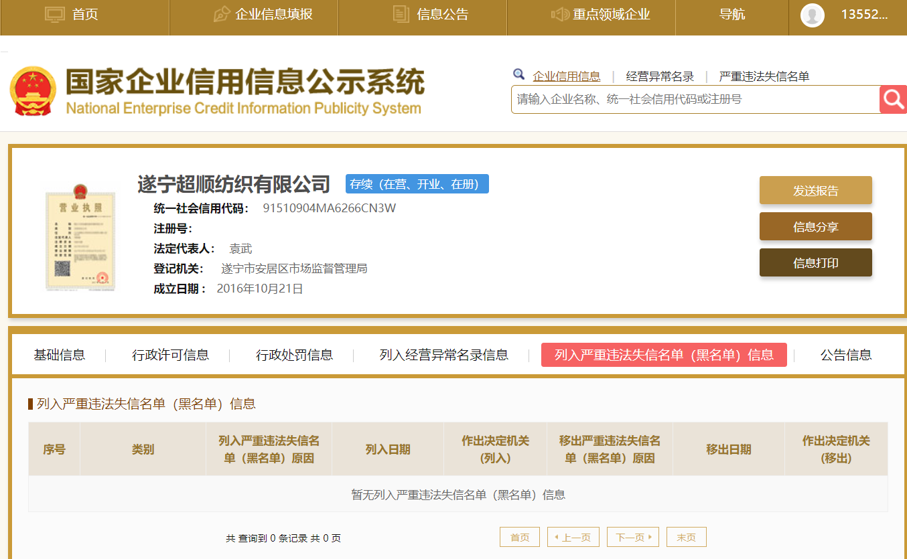Viewport: 907px width, 559px height.
Task: Click the small magnifier beside 企业信用信息
Action: [x=518, y=74]
